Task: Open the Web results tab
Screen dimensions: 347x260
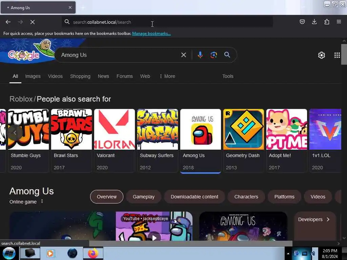Action: point(145,76)
